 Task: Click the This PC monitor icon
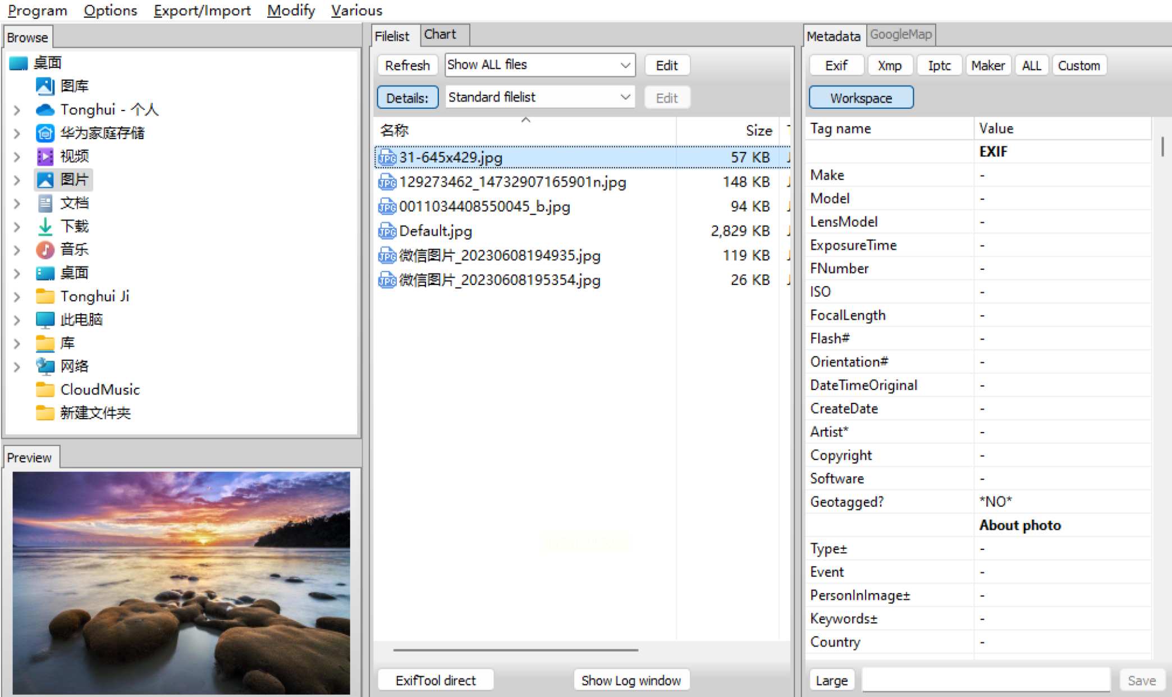(45, 319)
